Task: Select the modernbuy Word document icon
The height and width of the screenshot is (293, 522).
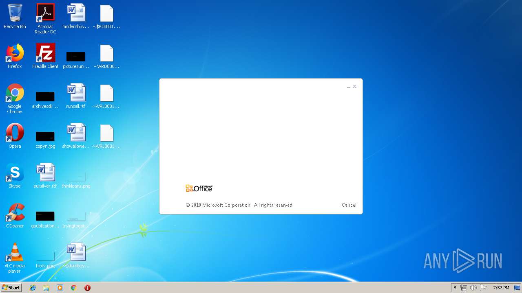Action: [76, 16]
